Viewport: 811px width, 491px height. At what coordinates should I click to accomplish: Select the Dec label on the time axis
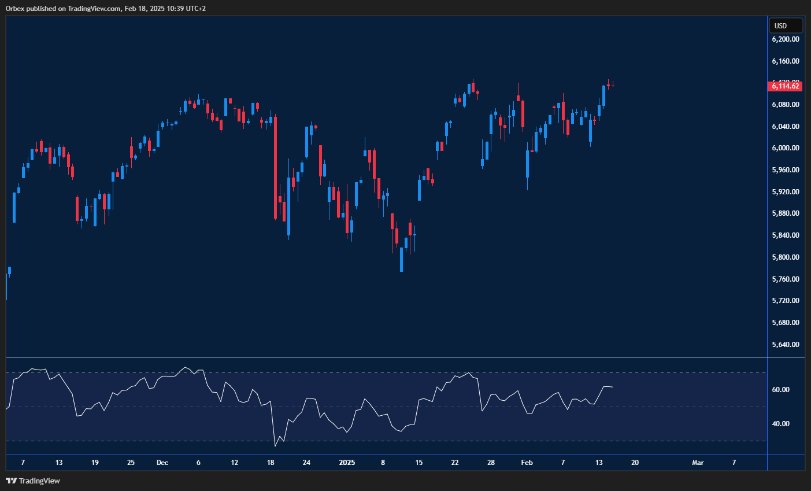pos(162,463)
